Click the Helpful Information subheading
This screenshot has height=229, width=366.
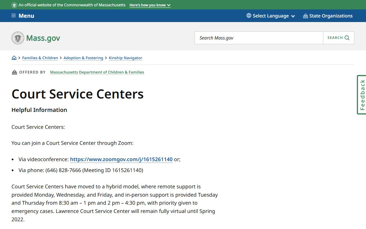tap(39, 110)
